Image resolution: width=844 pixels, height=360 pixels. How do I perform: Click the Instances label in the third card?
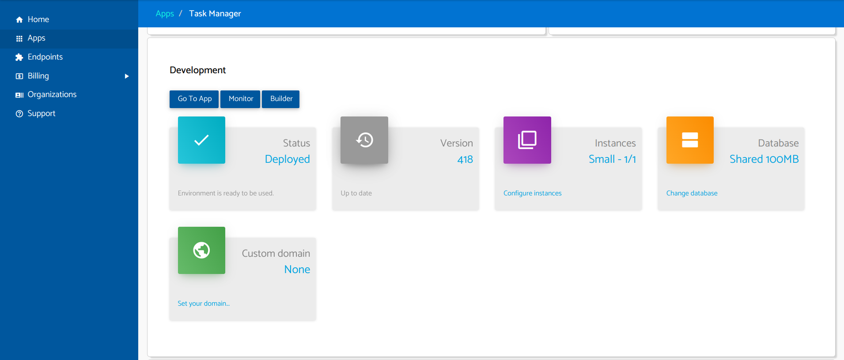(x=615, y=143)
